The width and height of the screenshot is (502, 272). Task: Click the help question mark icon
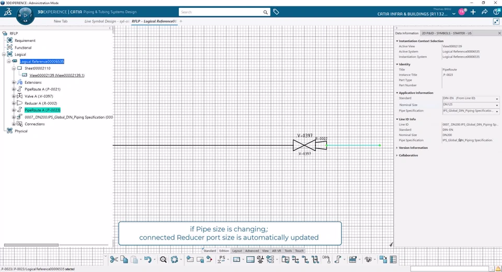[x=497, y=12]
